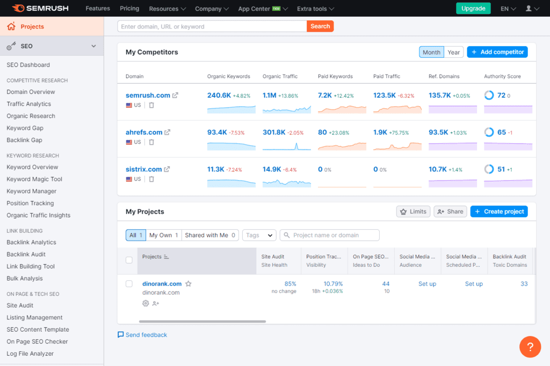The image size is (550, 366).
Task: Click the Share button
Action: click(x=450, y=212)
